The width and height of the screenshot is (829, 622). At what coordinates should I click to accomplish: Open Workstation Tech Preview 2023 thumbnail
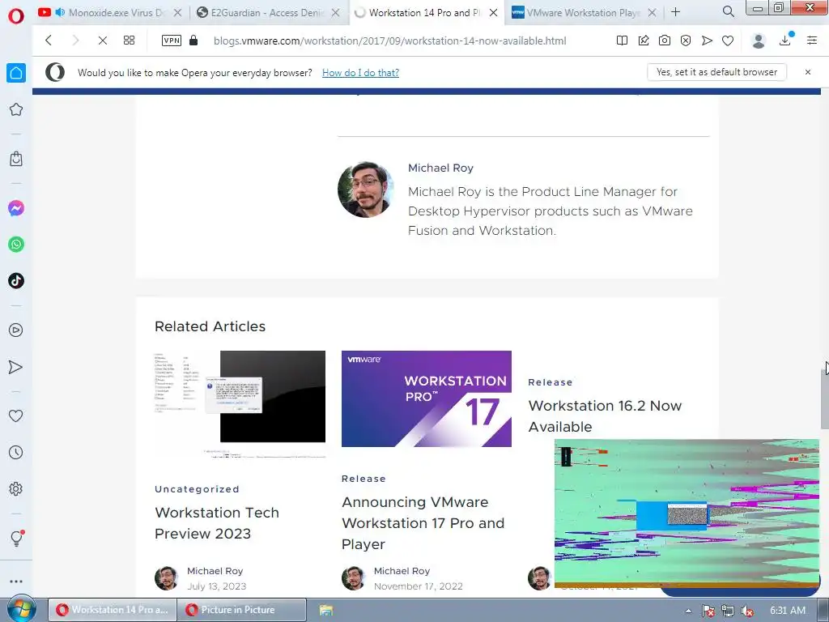[240, 404]
